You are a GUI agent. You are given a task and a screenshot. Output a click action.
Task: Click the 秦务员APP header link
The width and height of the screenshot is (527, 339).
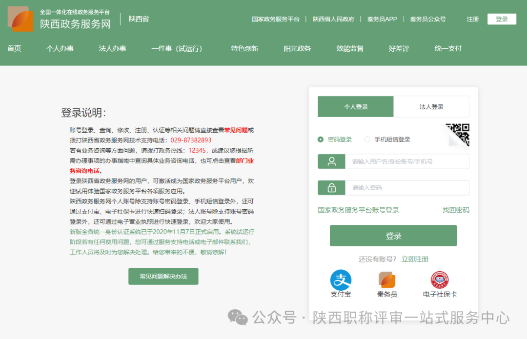click(382, 19)
